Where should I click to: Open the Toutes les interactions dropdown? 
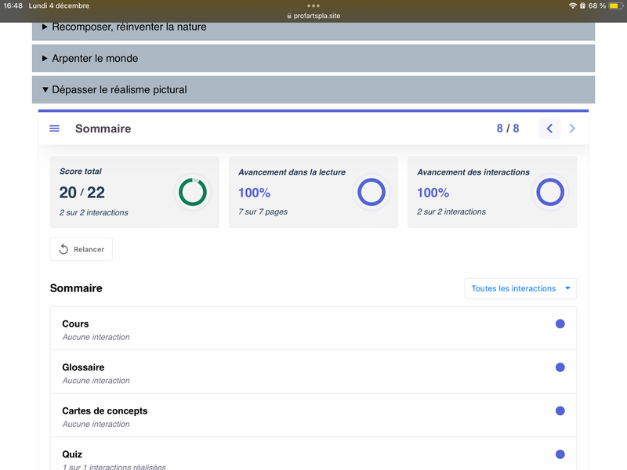point(520,288)
